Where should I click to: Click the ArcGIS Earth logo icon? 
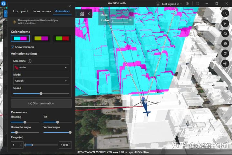click(4, 3)
